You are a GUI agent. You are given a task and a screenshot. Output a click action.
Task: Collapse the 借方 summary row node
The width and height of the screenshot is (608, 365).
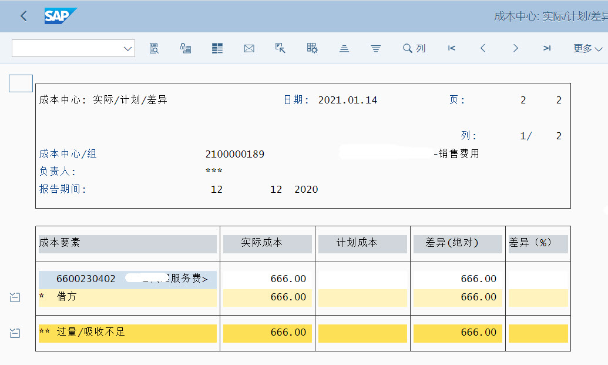14,297
